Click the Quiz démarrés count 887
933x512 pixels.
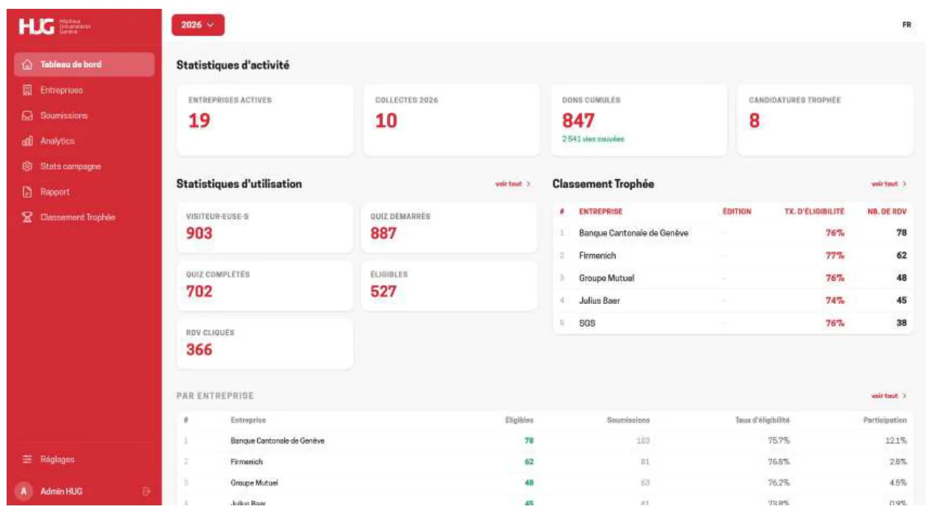click(383, 233)
